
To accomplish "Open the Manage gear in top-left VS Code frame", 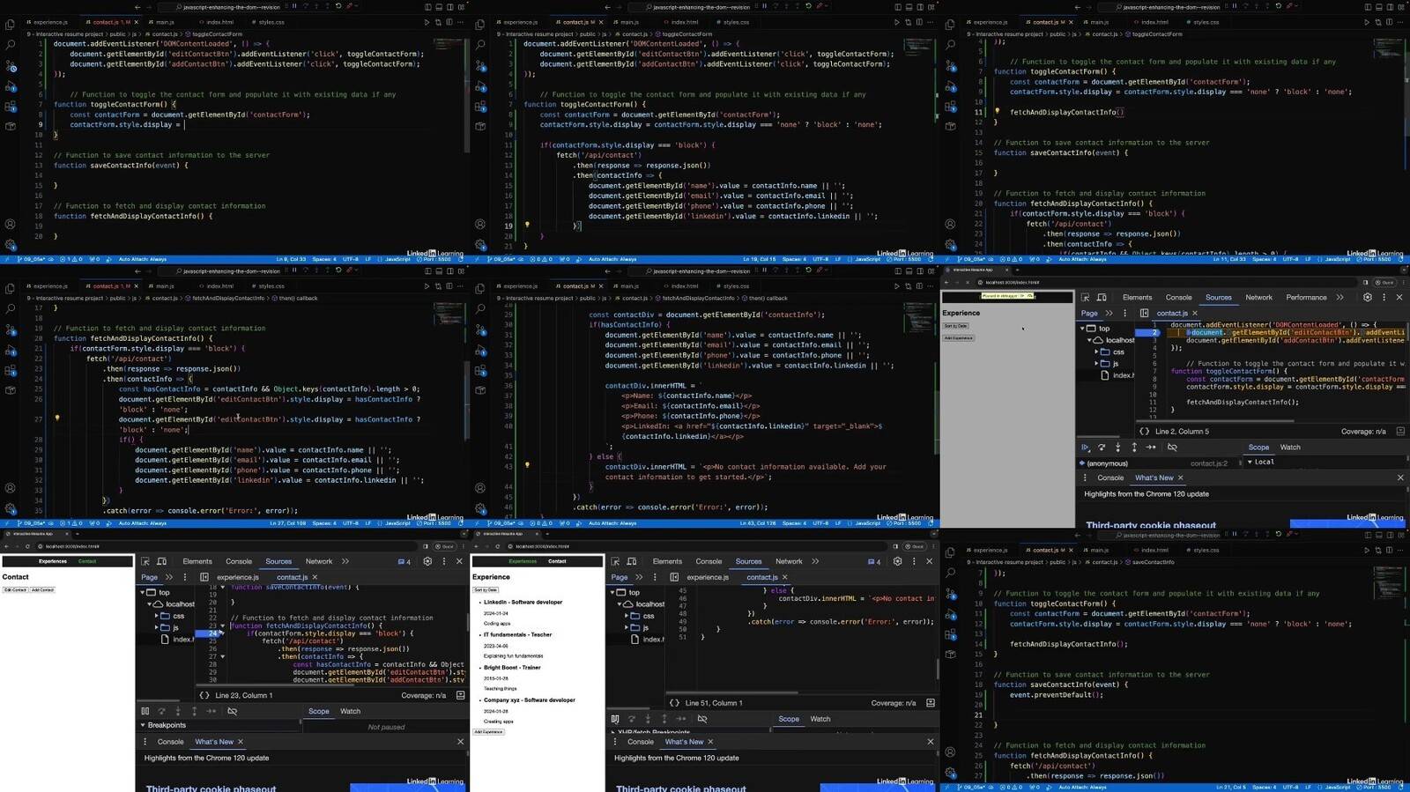I will pyautogui.click(x=11, y=245).
